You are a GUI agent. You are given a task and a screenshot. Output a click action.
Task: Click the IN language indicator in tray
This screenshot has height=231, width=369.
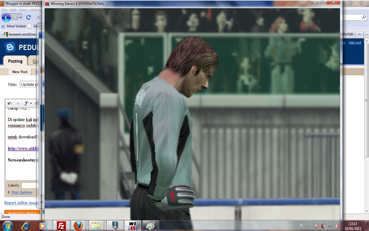pyautogui.click(x=302, y=225)
